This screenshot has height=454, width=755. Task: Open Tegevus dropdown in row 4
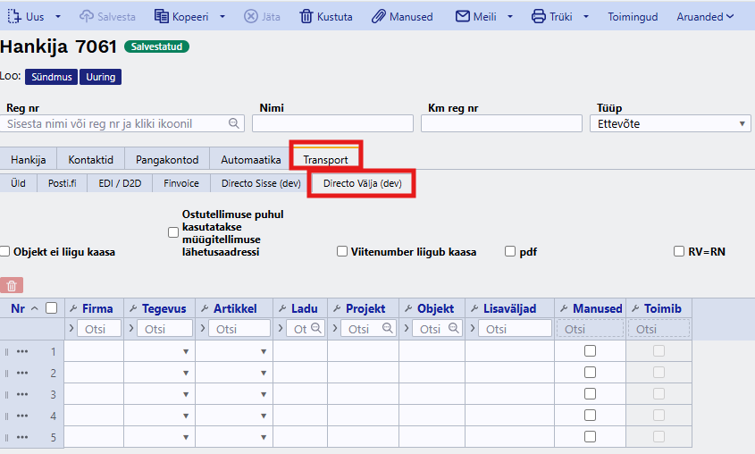tap(186, 416)
